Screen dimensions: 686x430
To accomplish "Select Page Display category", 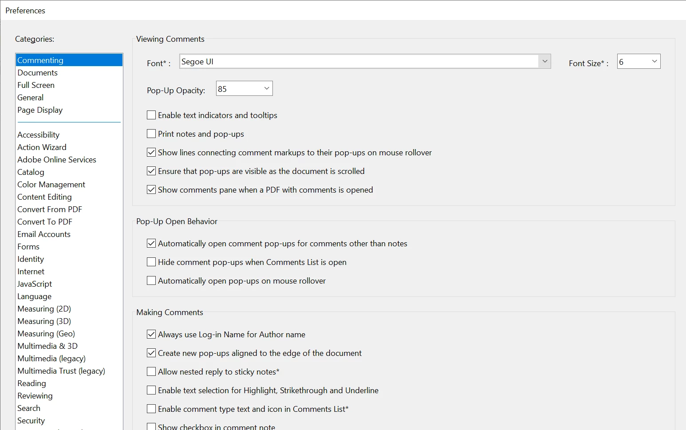I will click(x=69, y=110).
